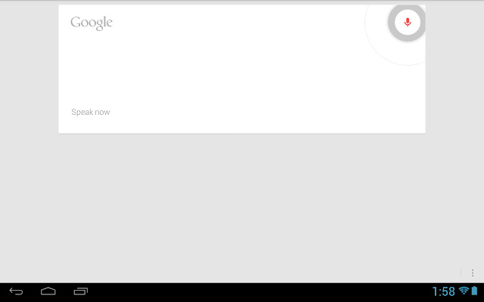Go back with the Android back arrow

click(x=16, y=291)
